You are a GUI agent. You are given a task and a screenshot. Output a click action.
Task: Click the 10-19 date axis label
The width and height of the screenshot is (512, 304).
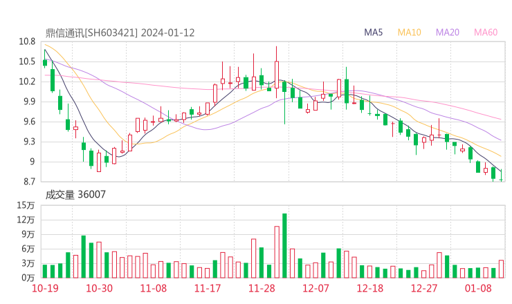(45, 288)
